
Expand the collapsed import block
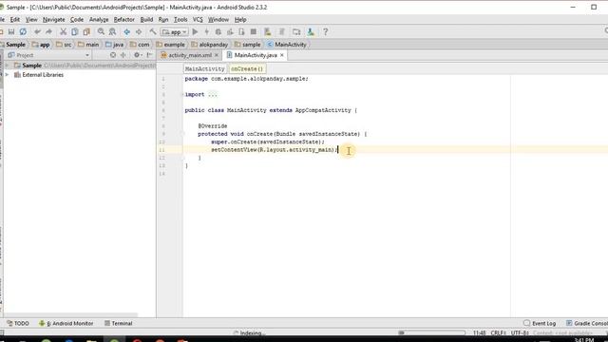183,94
